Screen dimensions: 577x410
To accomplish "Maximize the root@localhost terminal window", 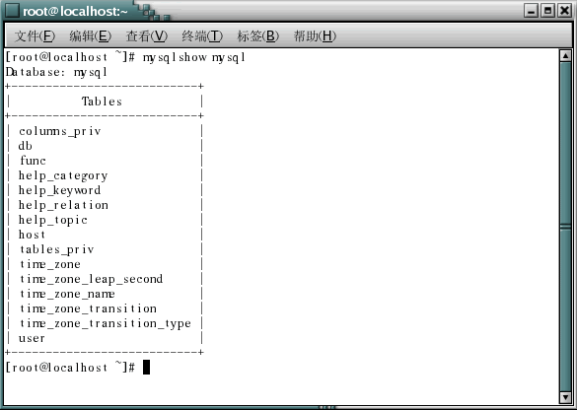I will coord(548,11).
